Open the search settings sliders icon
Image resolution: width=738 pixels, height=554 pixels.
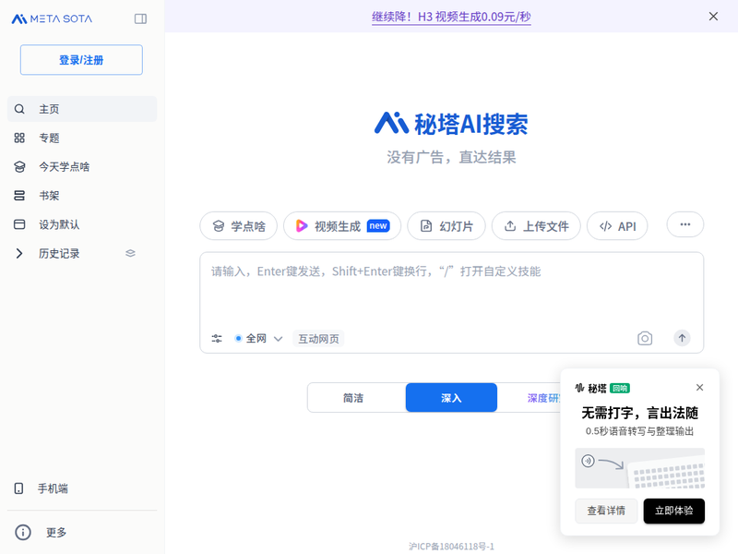pos(217,338)
